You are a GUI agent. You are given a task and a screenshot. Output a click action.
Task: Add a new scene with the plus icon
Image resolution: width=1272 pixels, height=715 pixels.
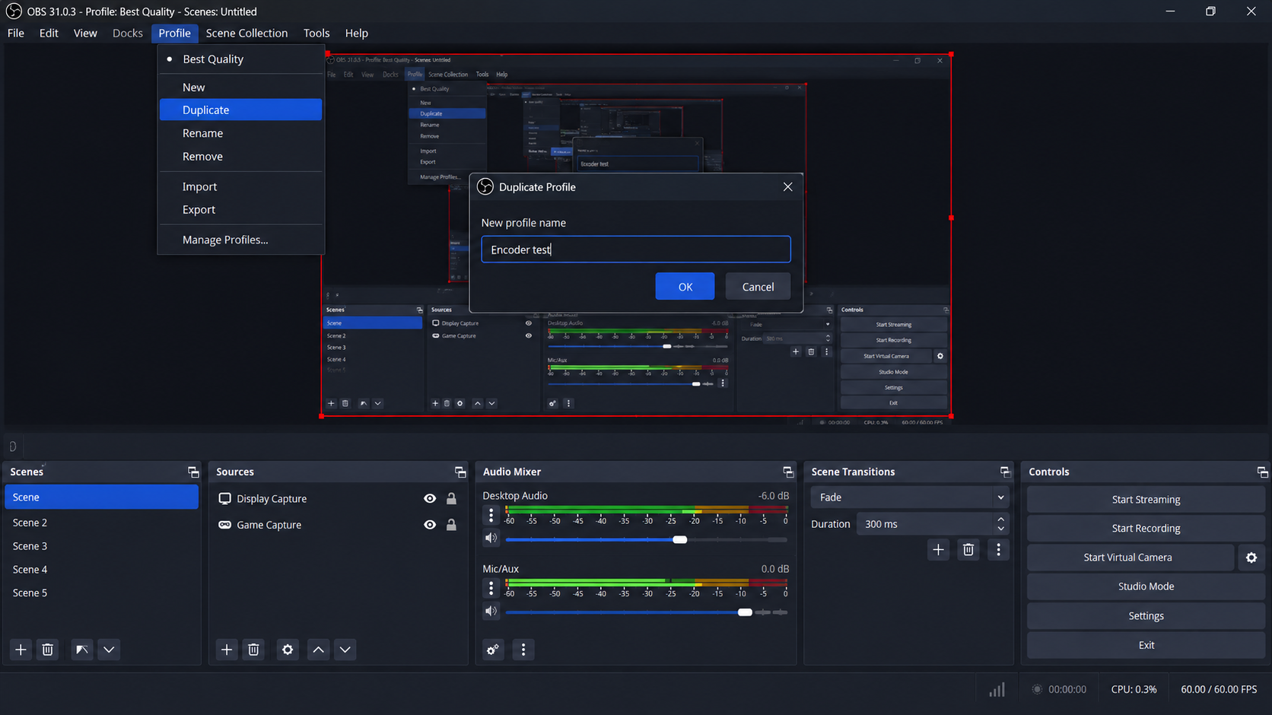21,650
